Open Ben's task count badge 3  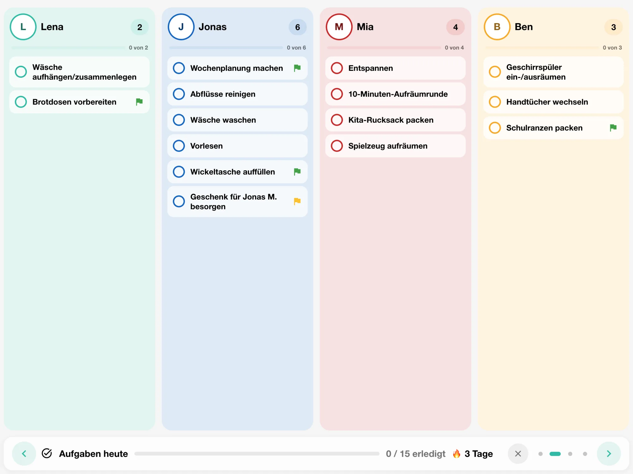click(x=613, y=27)
